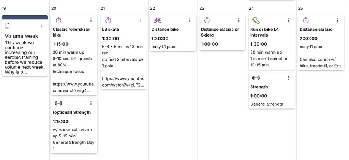This screenshot has height=160, width=349.
Task: Open three-dot menu on L3 skate card
Action: [140, 20]
